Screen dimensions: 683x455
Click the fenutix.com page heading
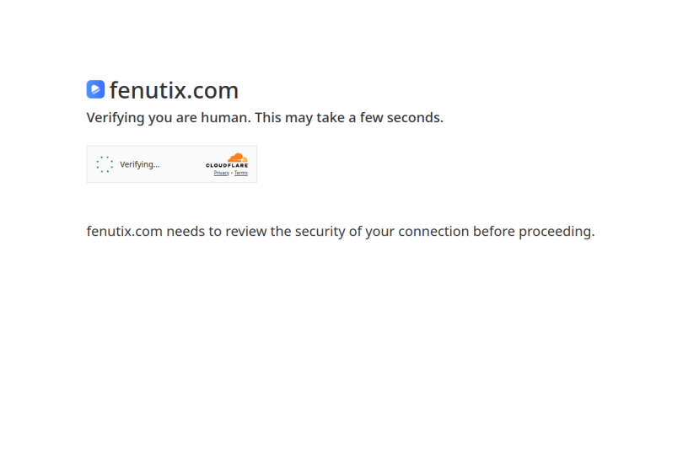(174, 90)
